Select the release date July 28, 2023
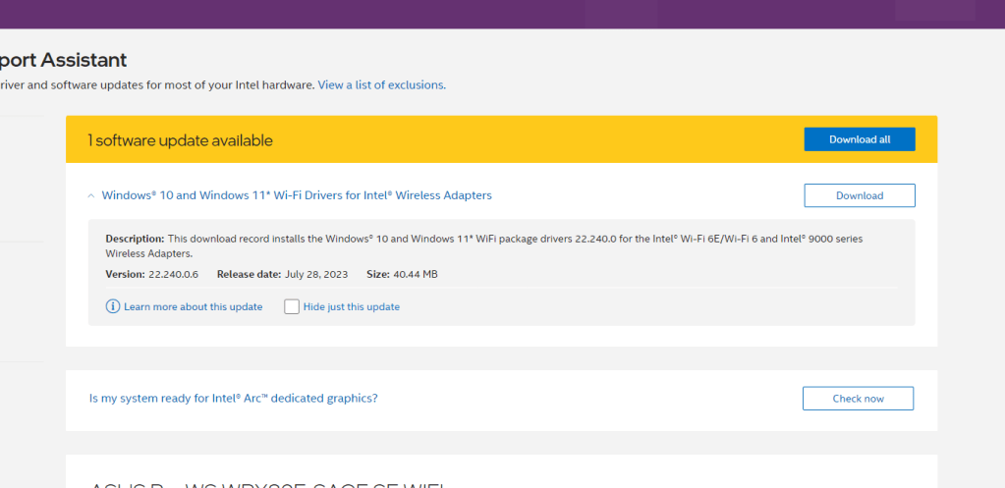The width and height of the screenshot is (1005, 488). coord(316,274)
